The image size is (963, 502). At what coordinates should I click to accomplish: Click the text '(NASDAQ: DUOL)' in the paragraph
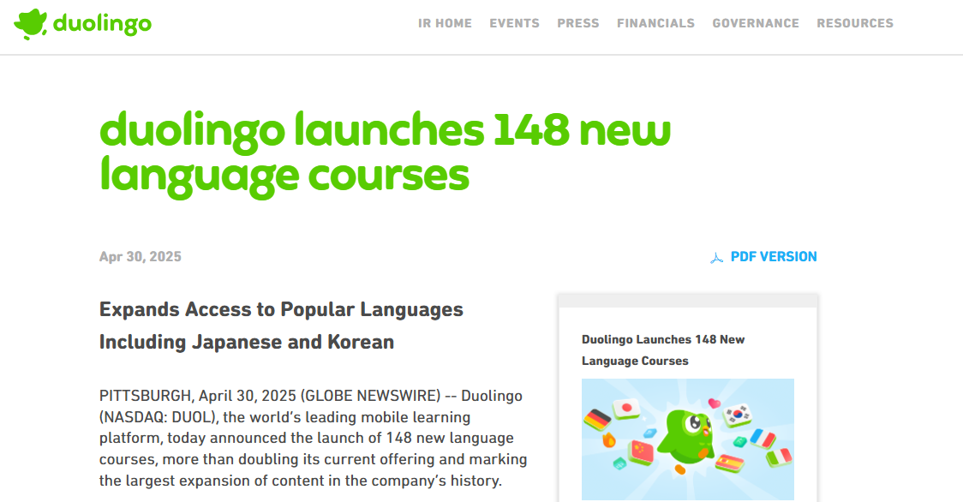pos(159,417)
